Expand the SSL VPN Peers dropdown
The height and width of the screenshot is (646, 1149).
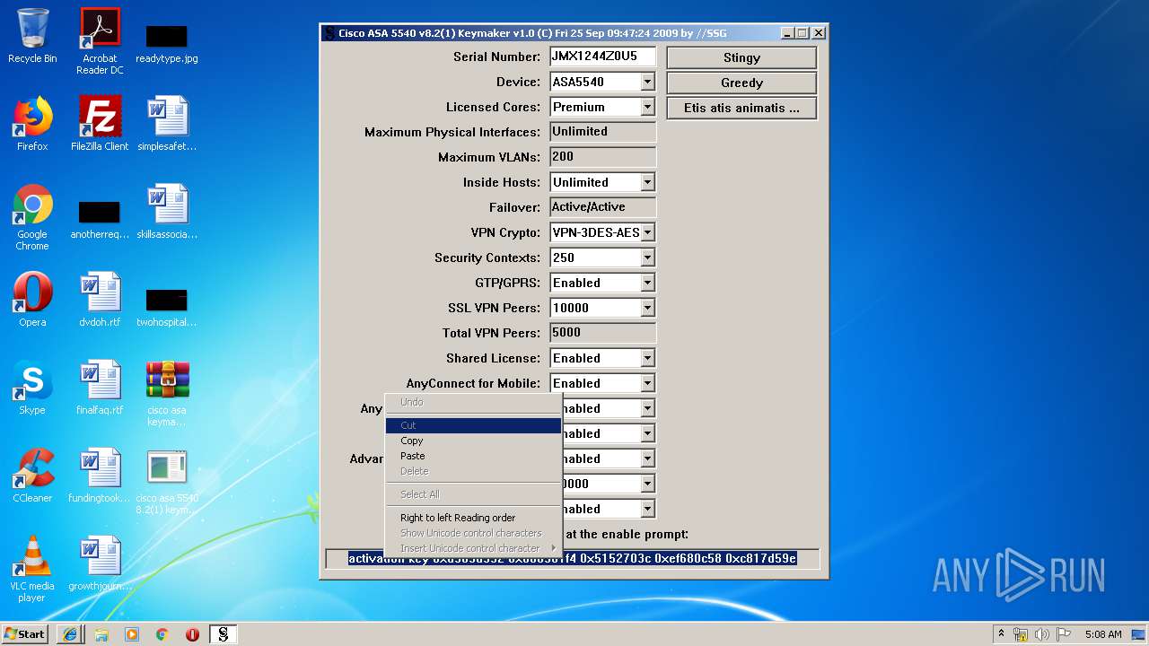coord(648,308)
